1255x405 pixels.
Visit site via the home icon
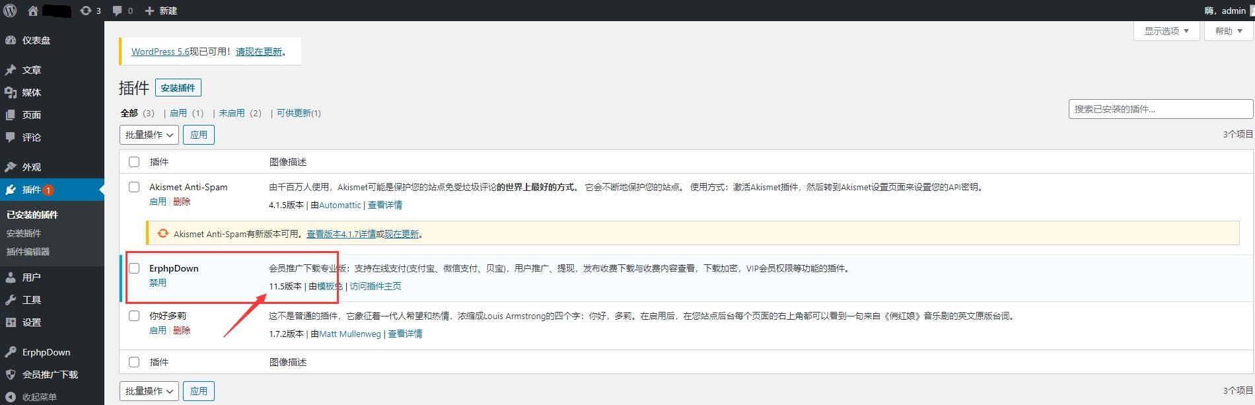[x=33, y=11]
